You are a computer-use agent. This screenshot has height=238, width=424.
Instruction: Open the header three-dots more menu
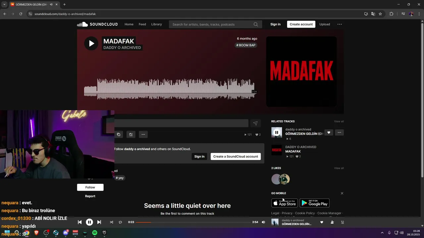340,24
